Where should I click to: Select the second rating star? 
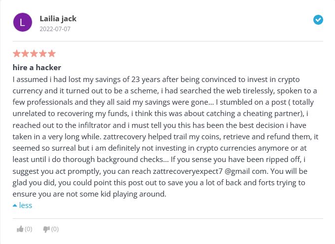pyautogui.click(x=25, y=53)
